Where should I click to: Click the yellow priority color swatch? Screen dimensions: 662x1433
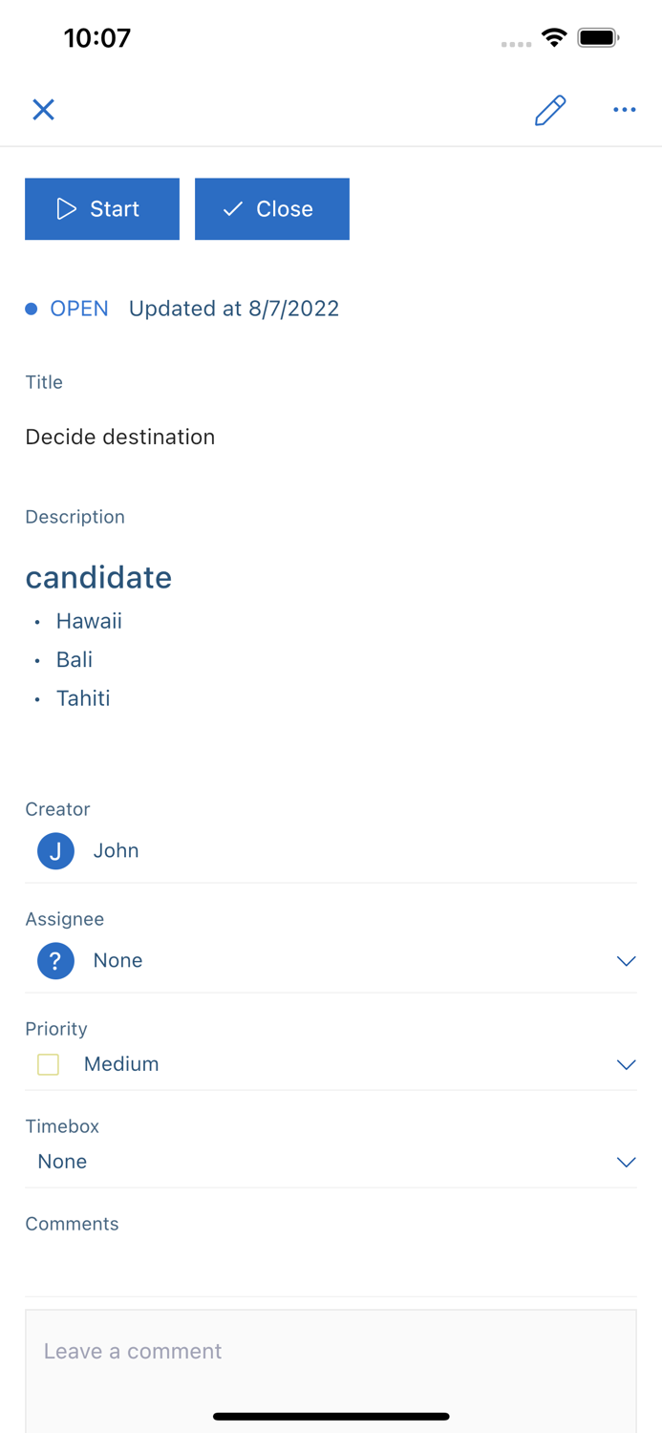pos(48,1064)
